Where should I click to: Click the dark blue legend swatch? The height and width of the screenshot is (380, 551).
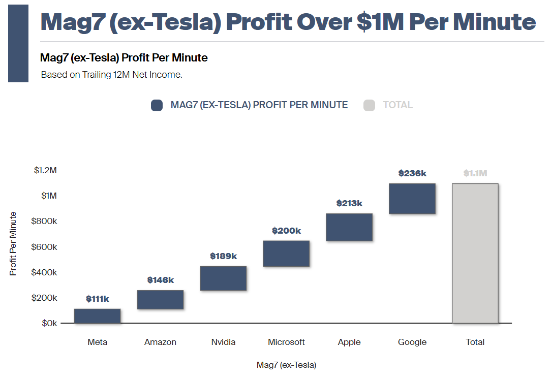coord(157,105)
